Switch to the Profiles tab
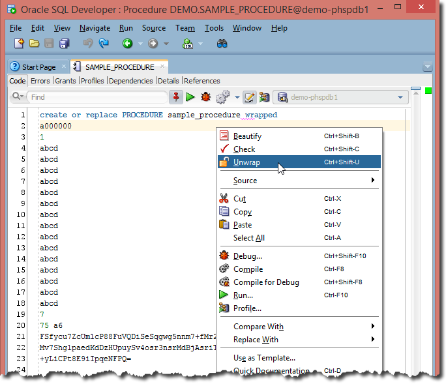Viewport: 446px width, 384px height. point(93,81)
